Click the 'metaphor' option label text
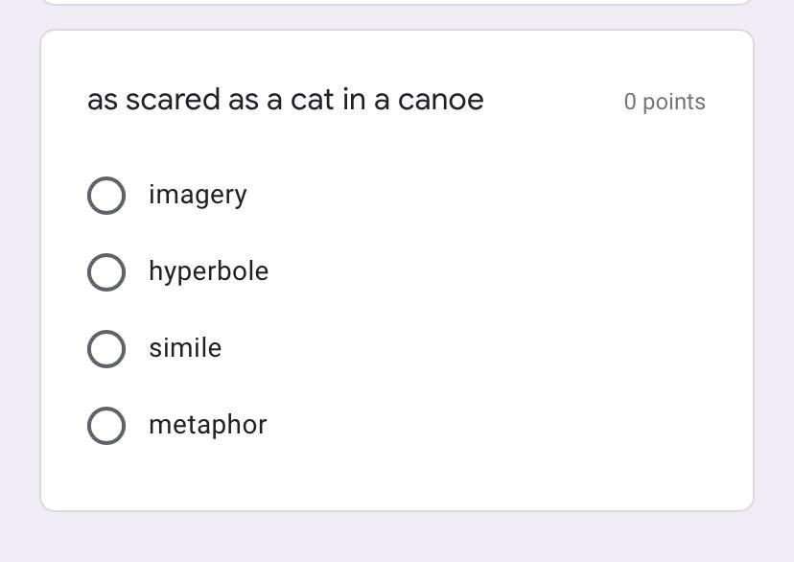 207,425
